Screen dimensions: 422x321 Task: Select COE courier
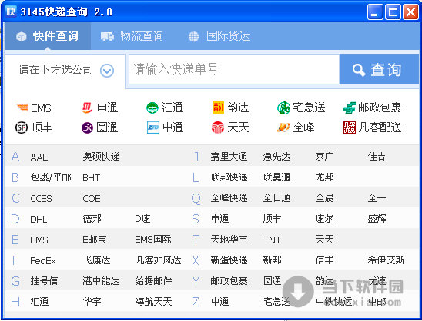tap(92, 199)
